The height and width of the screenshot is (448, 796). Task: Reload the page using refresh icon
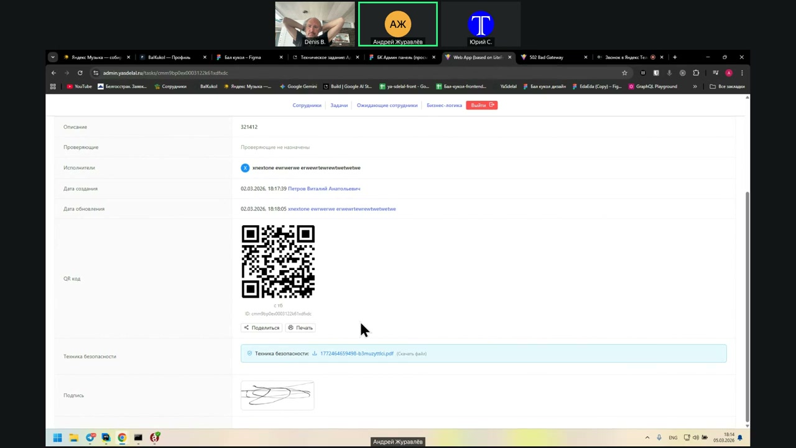pyautogui.click(x=80, y=73)
